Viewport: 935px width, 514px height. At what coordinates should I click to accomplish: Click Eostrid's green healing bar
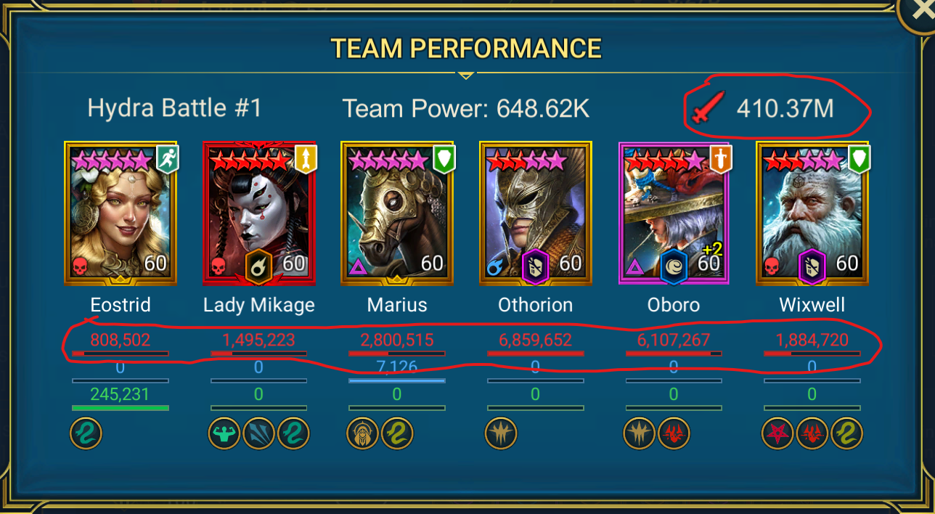pyautogui.click(x=121, y=408)
